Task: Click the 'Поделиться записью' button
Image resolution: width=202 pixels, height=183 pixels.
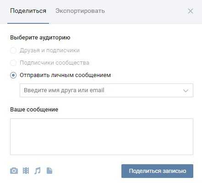Action: [157, 171]
